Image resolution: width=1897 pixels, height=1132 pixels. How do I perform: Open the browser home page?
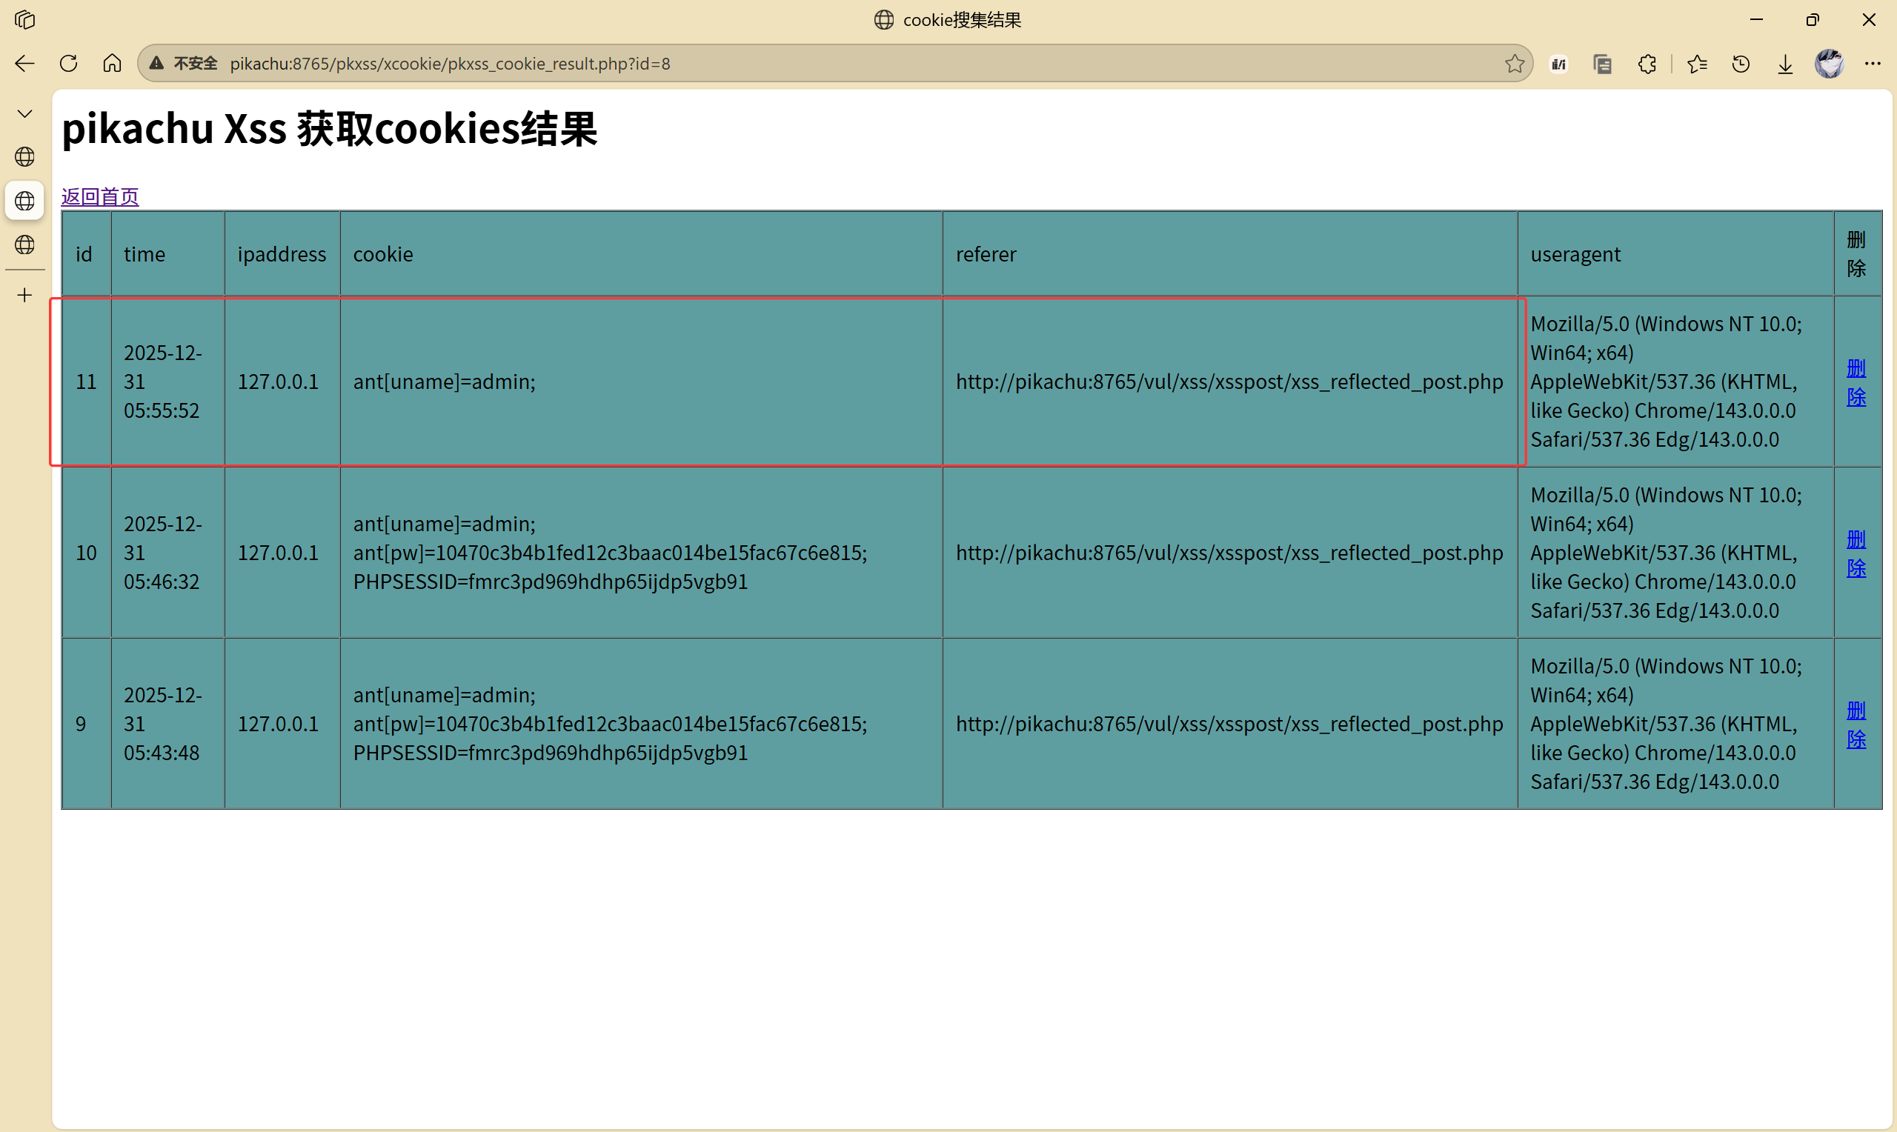112,63
